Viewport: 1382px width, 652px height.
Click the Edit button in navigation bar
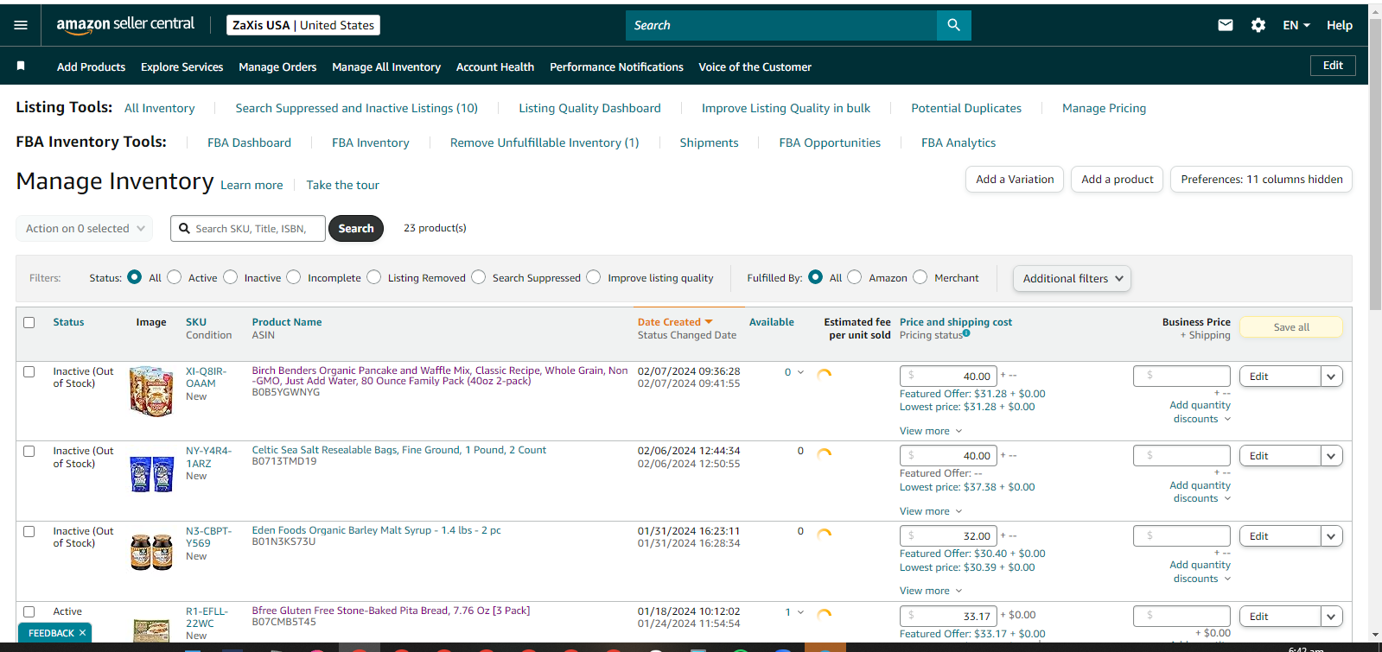[1333, 66]
